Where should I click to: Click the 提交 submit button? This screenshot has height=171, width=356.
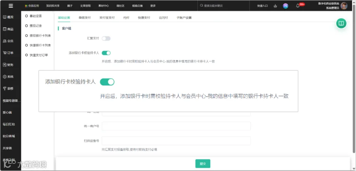[203, 164]
